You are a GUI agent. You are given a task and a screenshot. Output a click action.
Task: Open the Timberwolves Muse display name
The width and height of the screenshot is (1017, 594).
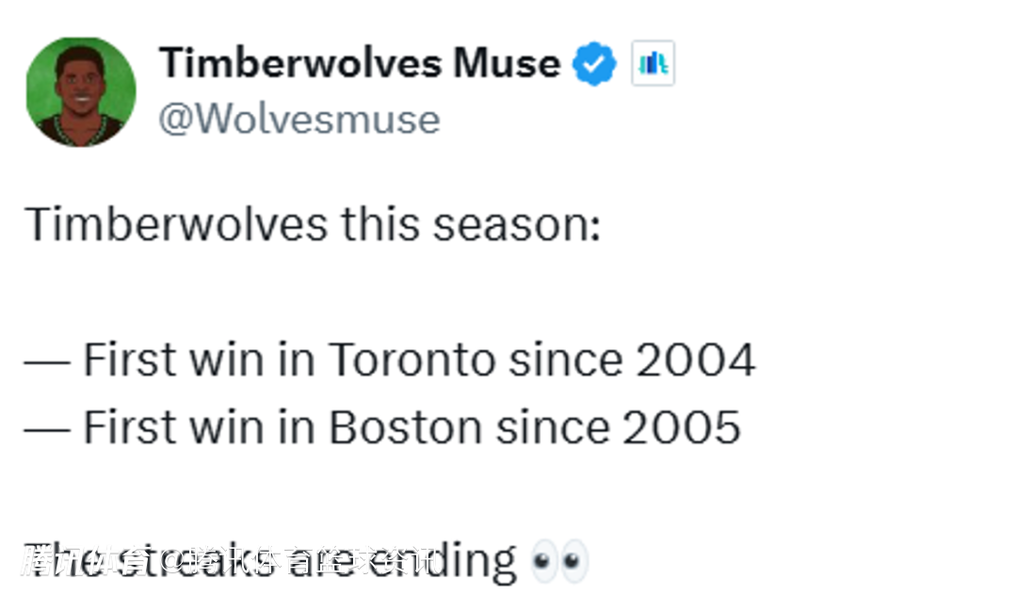(360, 64)
